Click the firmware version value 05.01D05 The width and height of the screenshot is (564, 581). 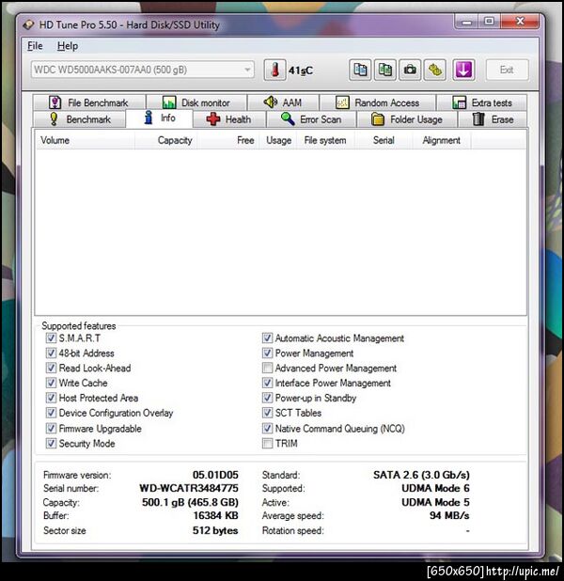point(215,475)
